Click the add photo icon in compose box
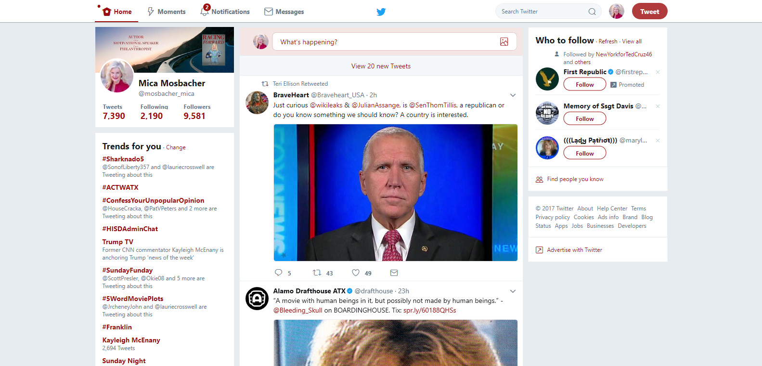Image resolution: width=762 pixels, height=366 pixels. click(x=504, y=42)
